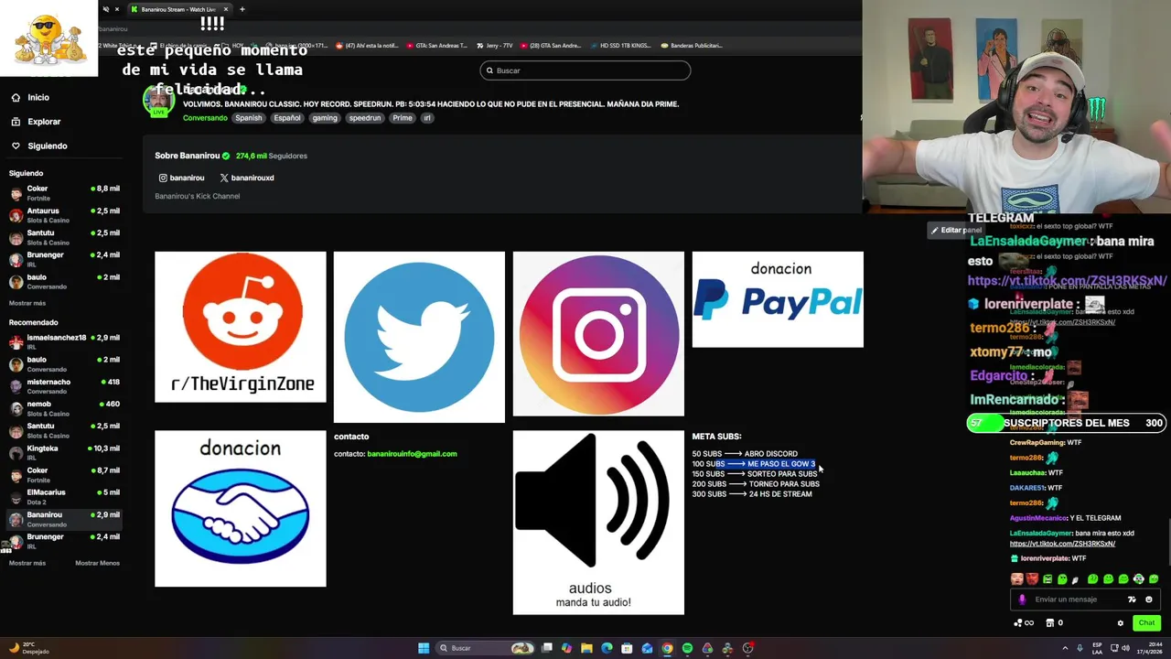Click the taskbar Buscar search box
Image resolution: width=1171 pixels, height=659 pixels.
(x=485, y=648)
